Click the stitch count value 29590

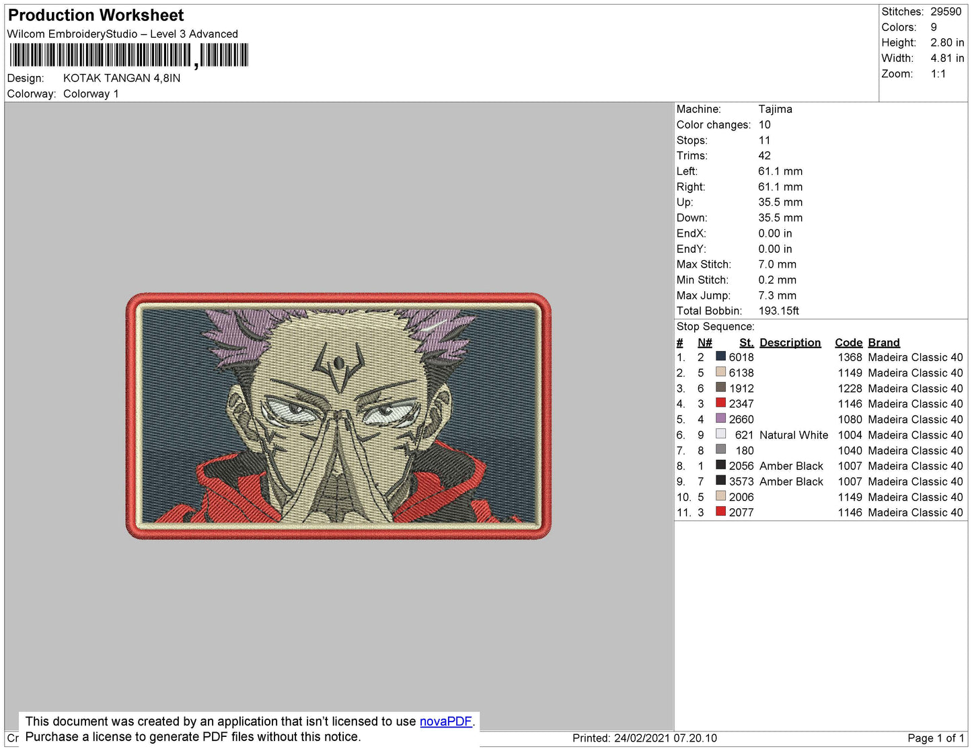[x=946, y=12]
